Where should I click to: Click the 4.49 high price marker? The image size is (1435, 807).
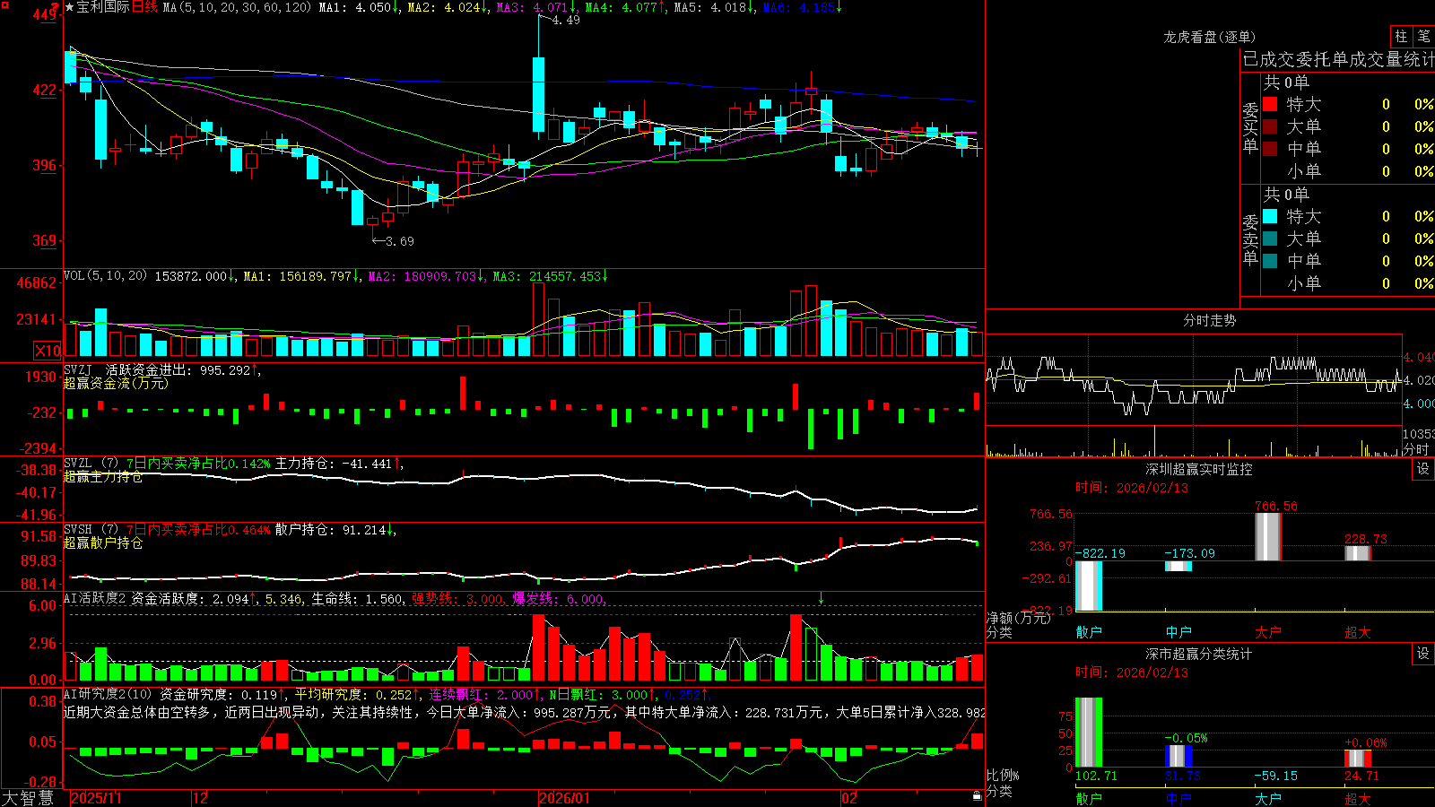point(565,20)
